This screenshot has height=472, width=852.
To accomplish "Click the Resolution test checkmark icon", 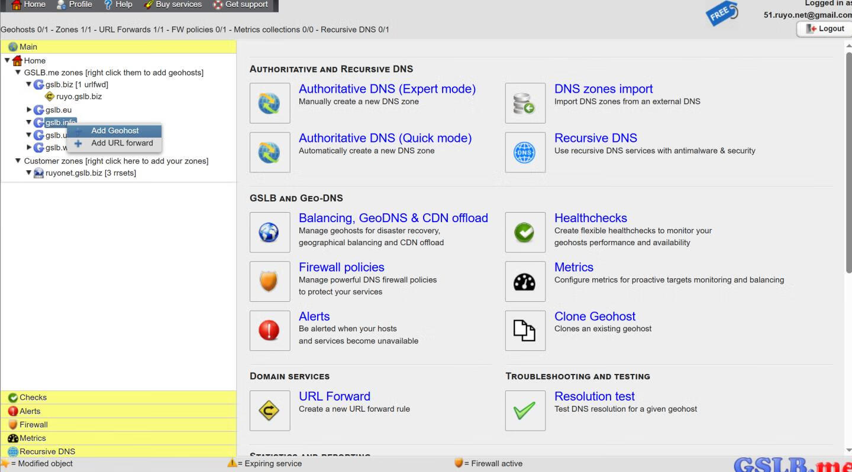I will pyautogui.click(x=525, y=411).
